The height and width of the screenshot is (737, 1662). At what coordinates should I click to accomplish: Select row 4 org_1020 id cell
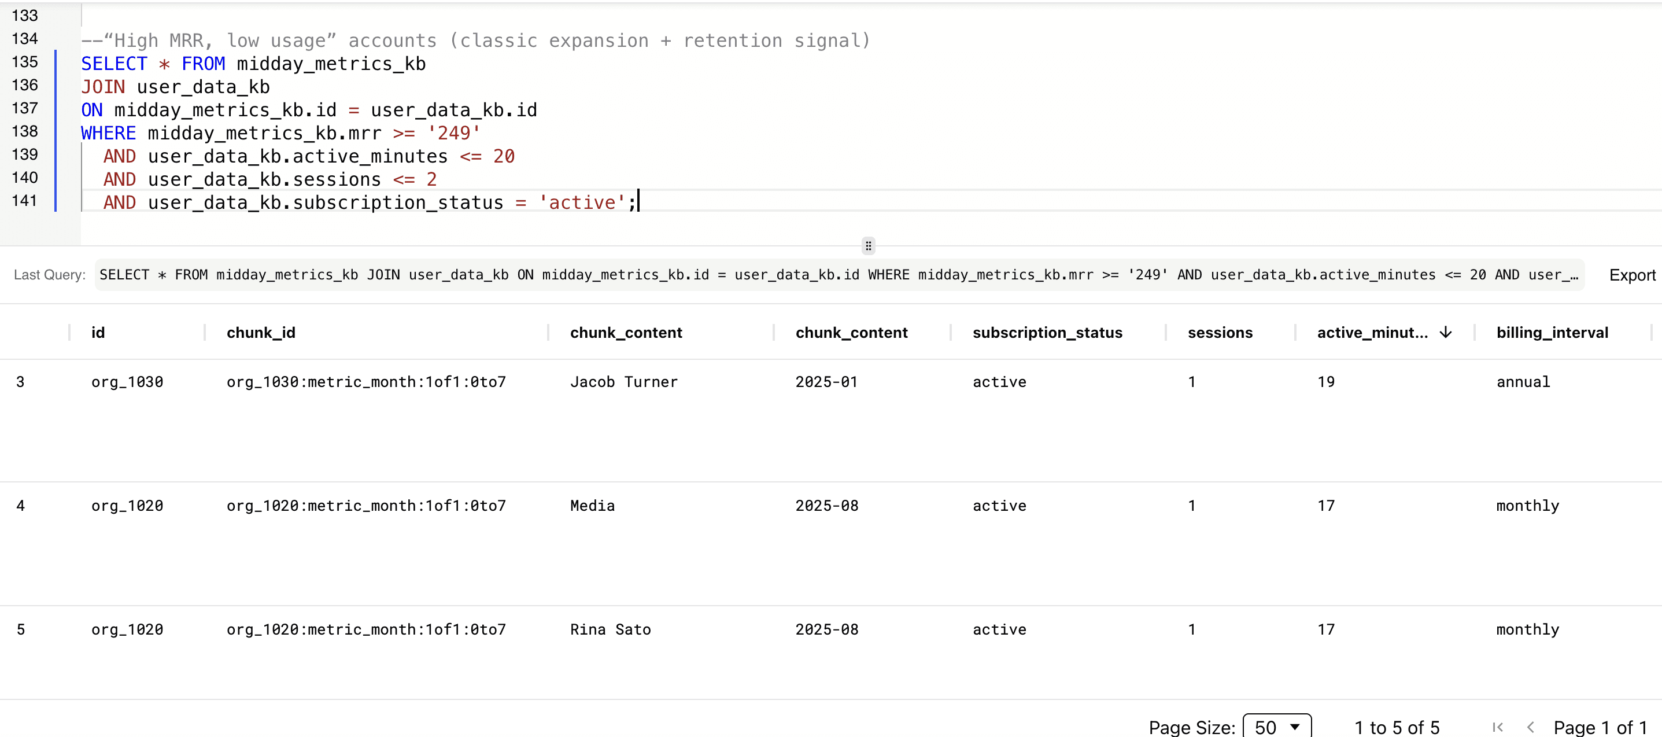(x=127, y=506)
